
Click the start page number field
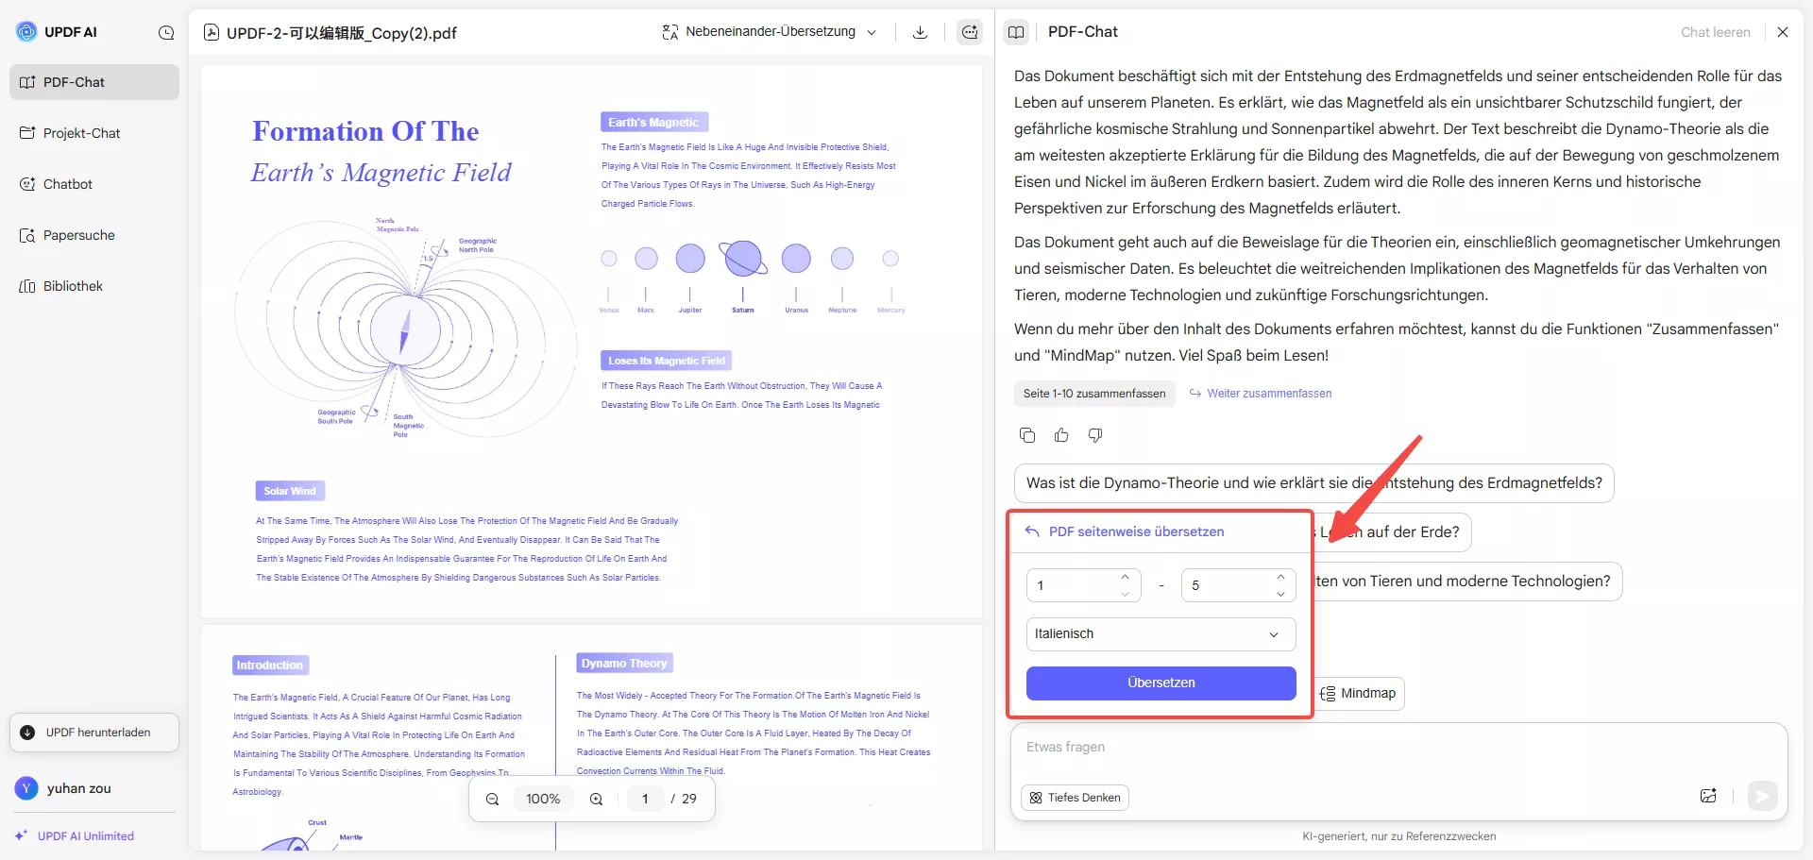pos(1084,585)
